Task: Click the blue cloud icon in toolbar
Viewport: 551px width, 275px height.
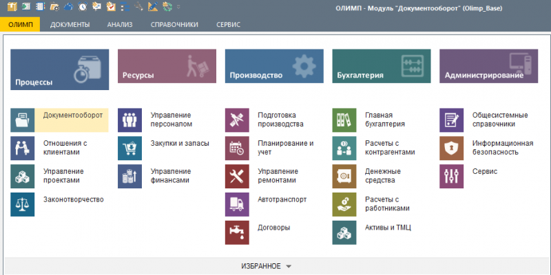Action: point(68,6)
